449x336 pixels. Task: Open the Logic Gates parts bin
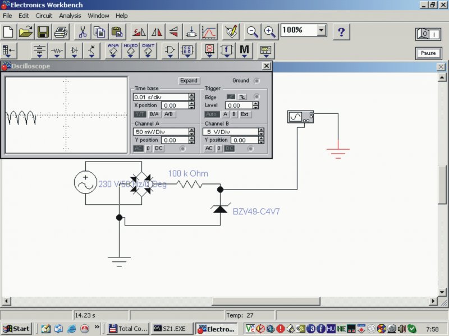click(170, 50)
